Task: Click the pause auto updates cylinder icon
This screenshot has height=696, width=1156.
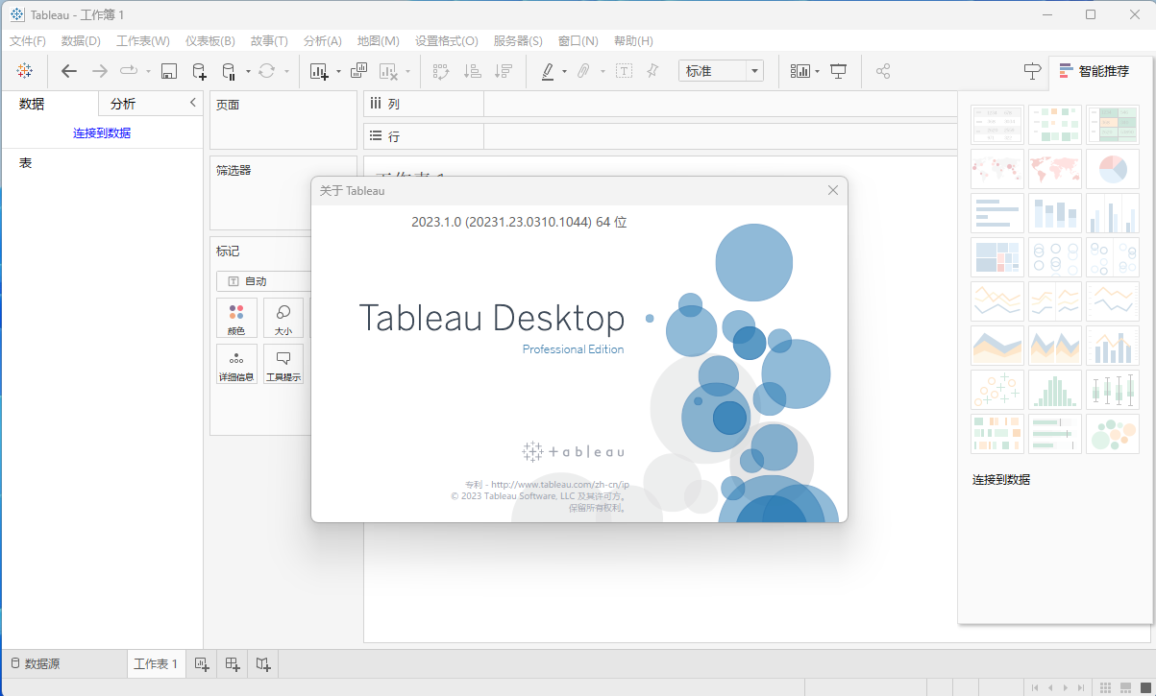Action: click(229, 71)
